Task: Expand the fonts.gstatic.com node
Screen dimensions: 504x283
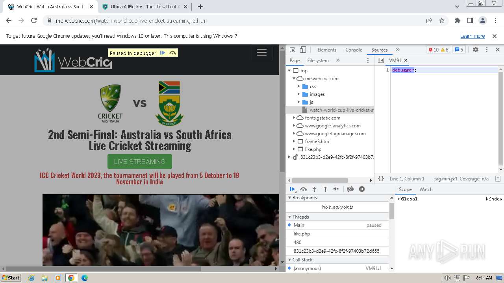Action: pyautogui.click(x=294, y=118)
